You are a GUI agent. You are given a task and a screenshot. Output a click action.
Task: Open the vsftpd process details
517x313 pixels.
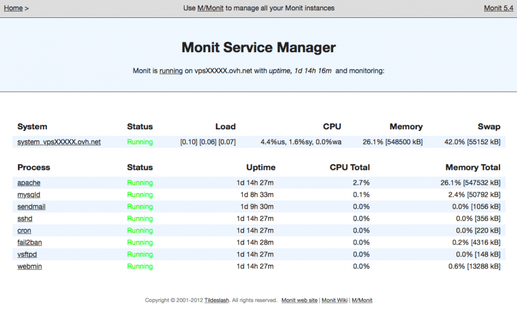click(x=27, y=254)
